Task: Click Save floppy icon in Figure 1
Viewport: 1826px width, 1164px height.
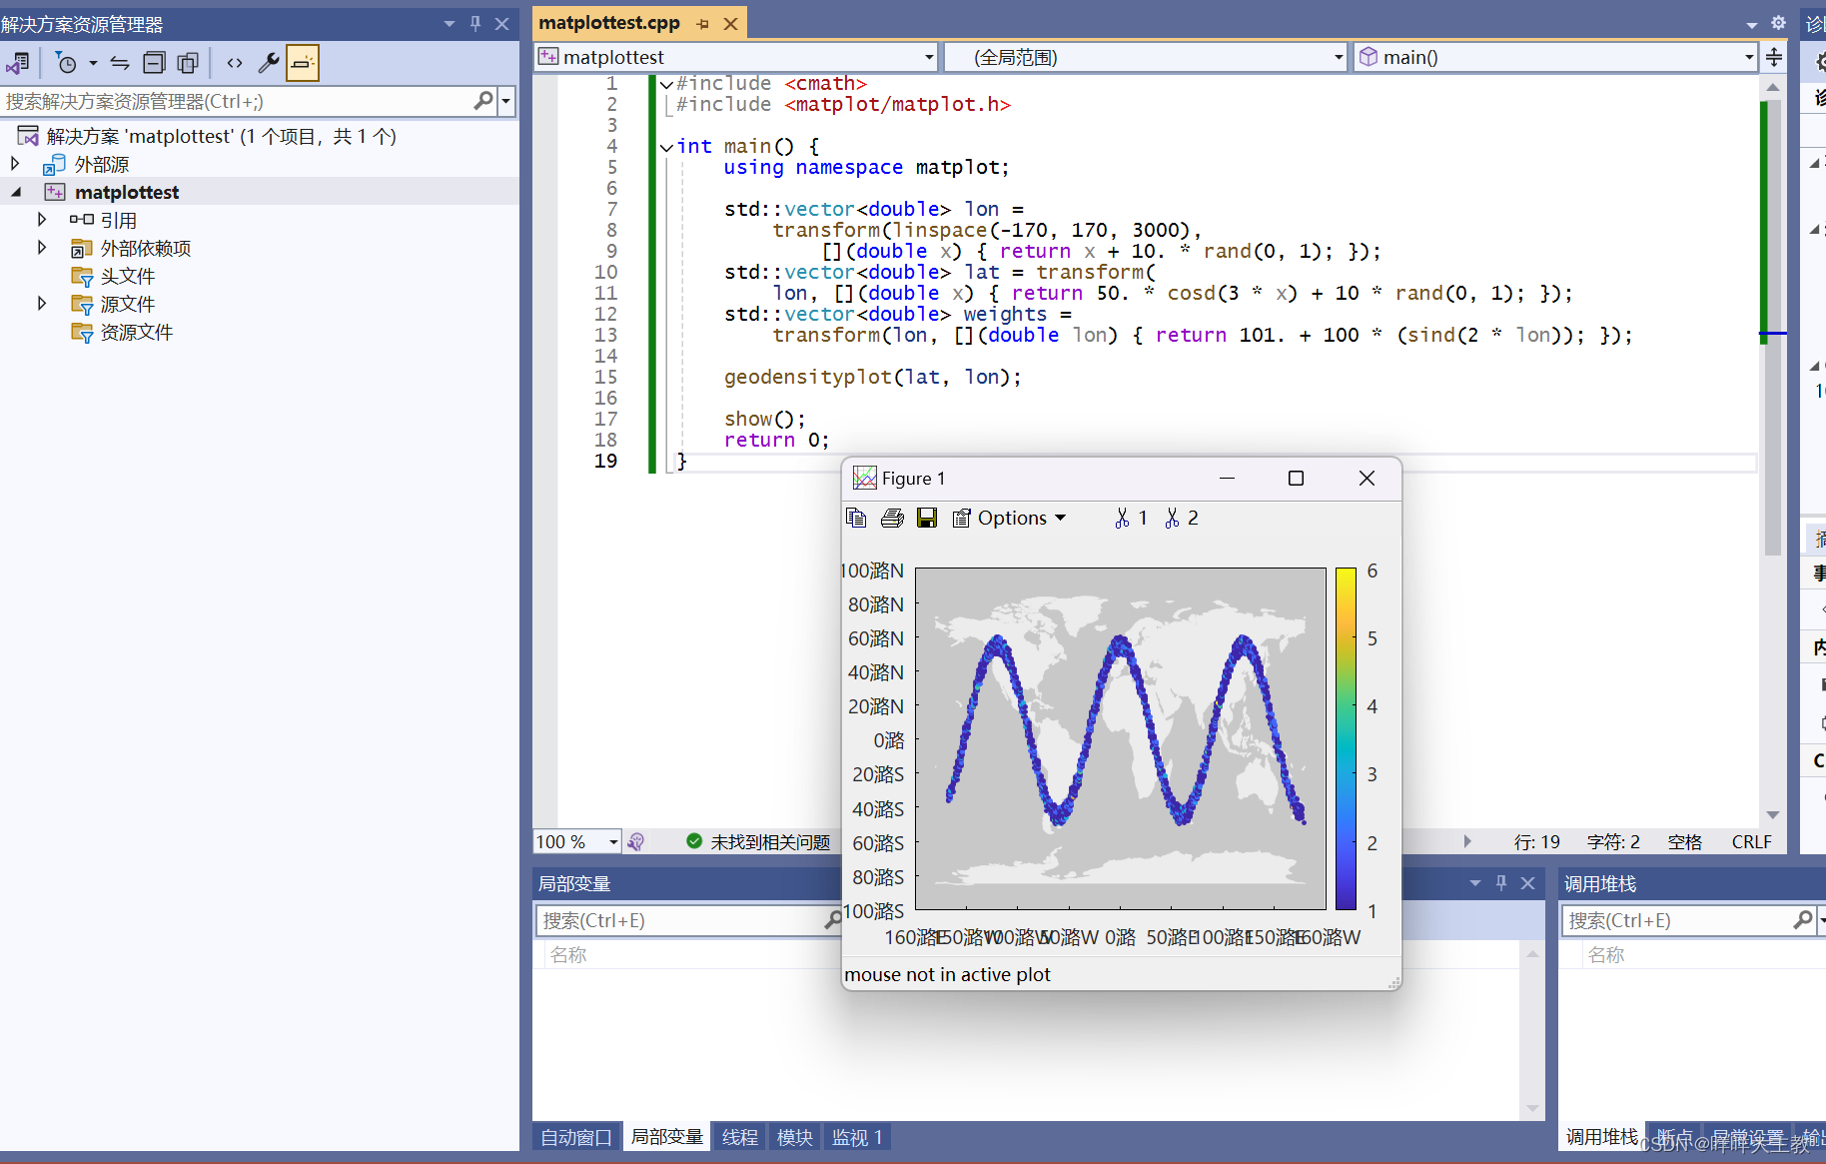Action: [927, 518]
